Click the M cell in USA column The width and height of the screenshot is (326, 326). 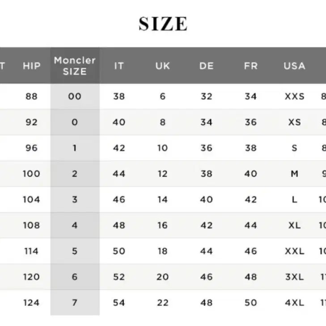[294, 174]
